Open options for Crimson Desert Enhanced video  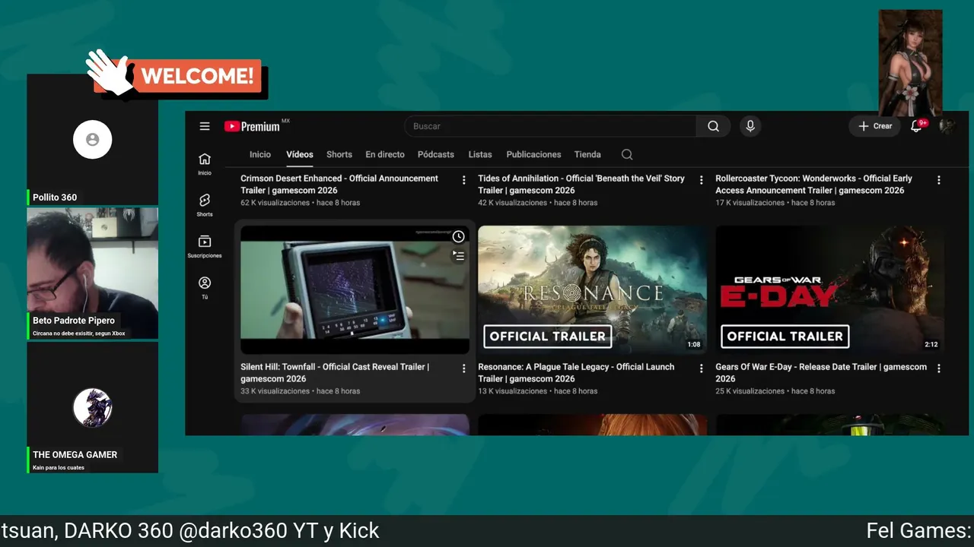(x=464, y=180)
